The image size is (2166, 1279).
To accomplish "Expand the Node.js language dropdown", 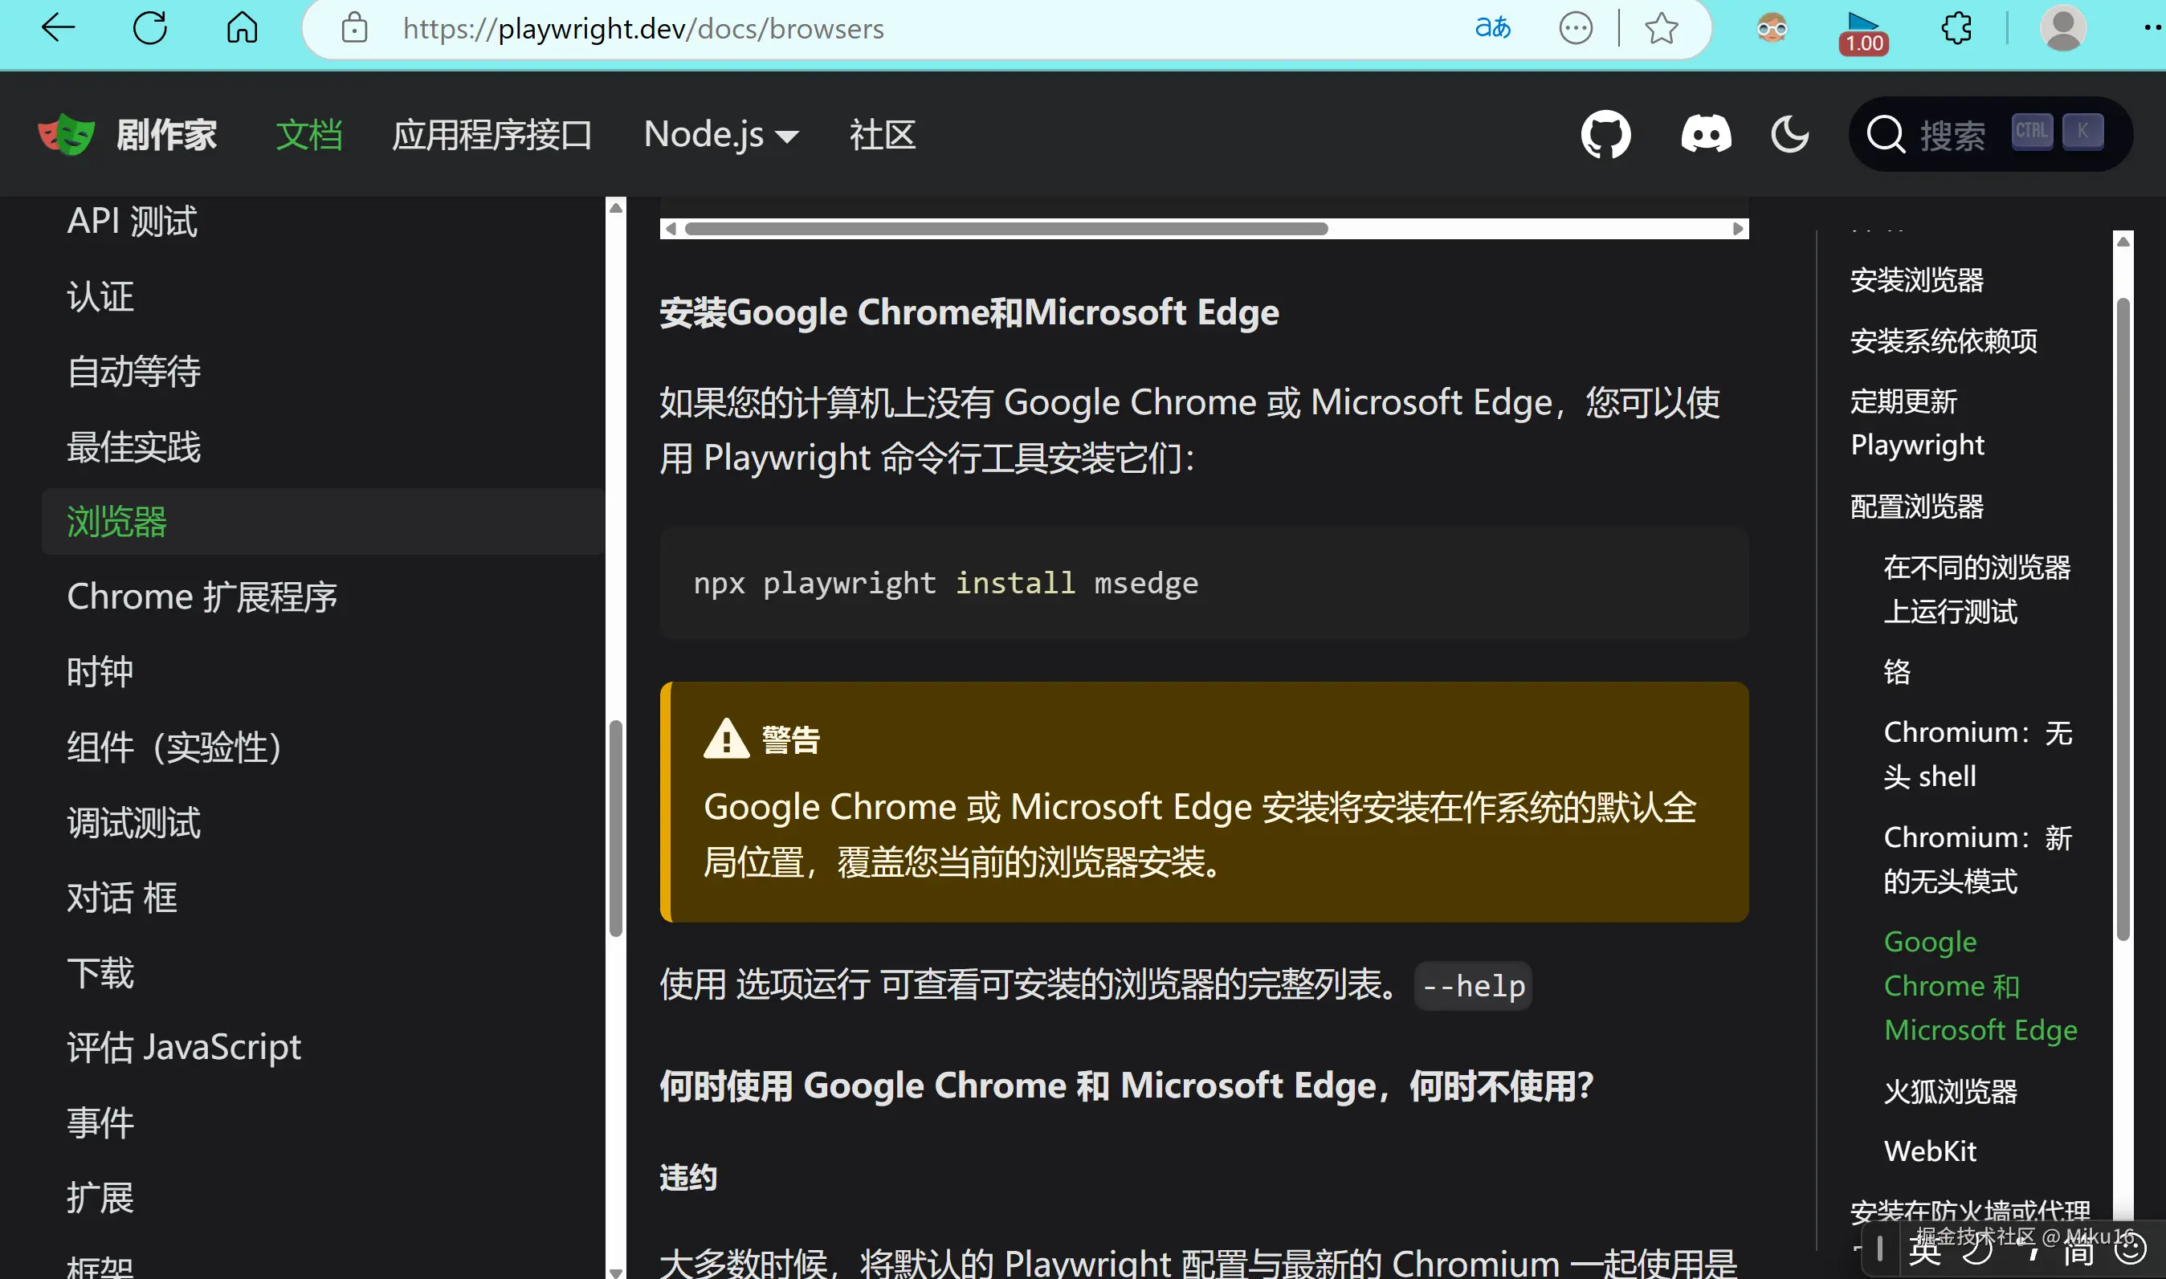I will (x=720, y=134).
